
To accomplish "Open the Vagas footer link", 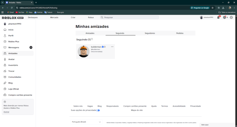I will pyautogui.click(x=90, y=106).
